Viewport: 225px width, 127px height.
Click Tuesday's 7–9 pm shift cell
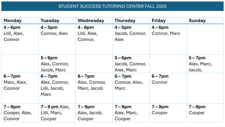tap(57, 113)
